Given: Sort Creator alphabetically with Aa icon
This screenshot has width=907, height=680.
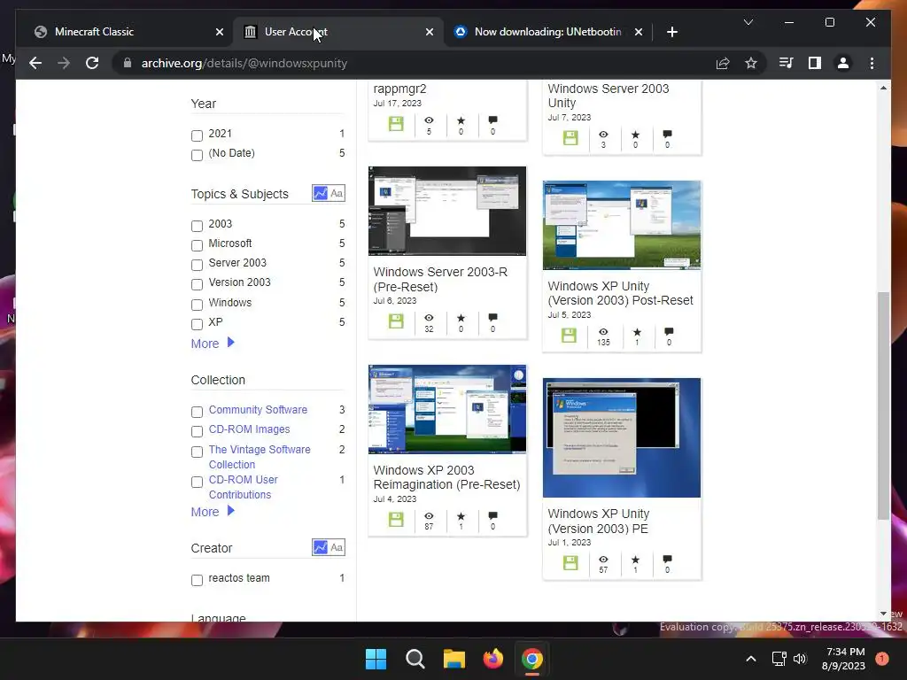Looking at the screenshot, I should (x=337, y=547).
